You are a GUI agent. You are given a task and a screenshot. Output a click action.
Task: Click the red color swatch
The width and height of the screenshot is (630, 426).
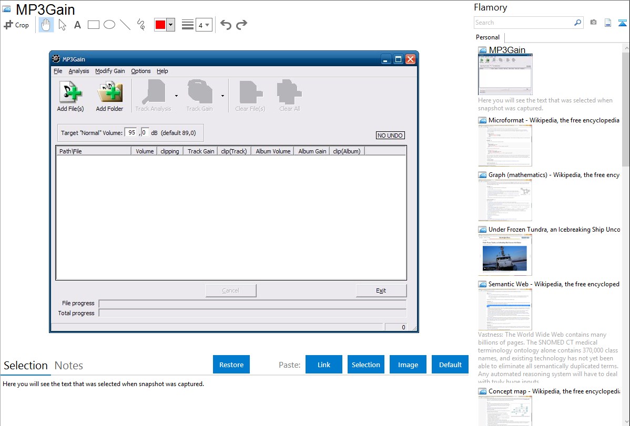tap(160, 25)
